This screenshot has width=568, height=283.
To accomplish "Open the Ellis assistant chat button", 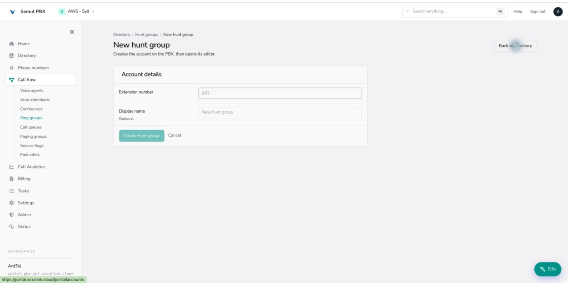I will [548, 269].
